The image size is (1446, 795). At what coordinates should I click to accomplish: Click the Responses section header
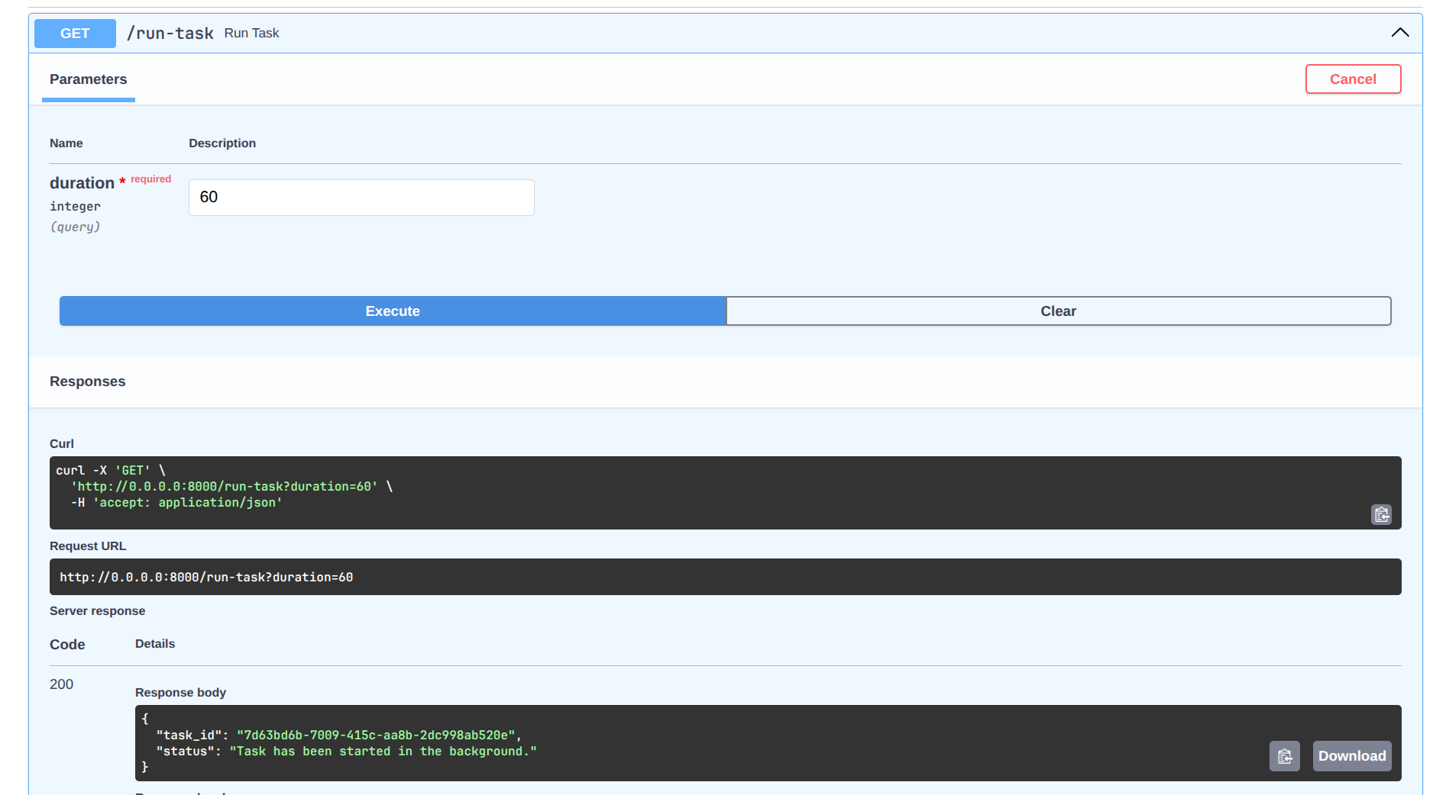[x=88, y=381]
